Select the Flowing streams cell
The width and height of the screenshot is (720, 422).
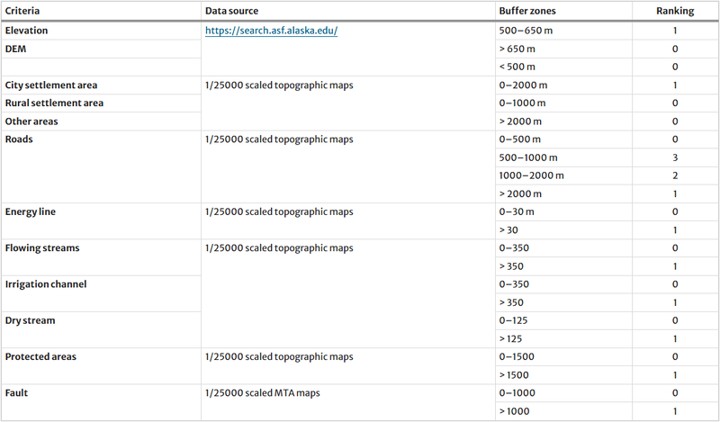tap(40, 247)
